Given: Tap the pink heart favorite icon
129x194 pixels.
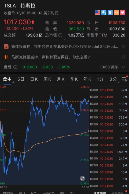Looking at the screenshot, I should point(123,13).
